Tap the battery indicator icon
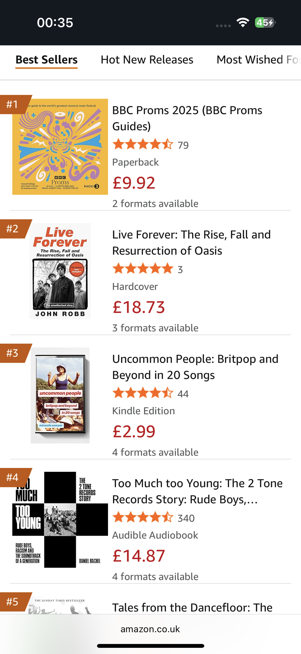This screenshot has height=654, width=301. (265, 23)
